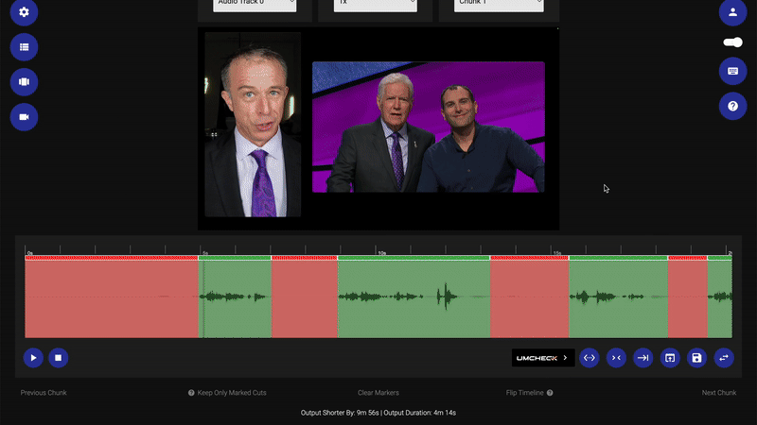Viewport: 757px width, 425px height.
Task: Save using the floppy disk icon
Action: (696, 358)
